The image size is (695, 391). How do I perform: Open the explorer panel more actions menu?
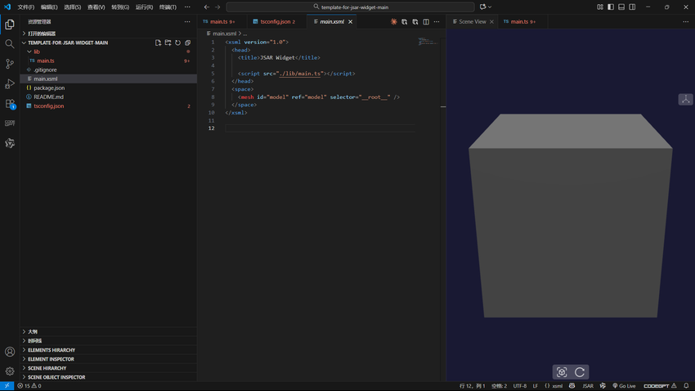click(x=187, y=21)
